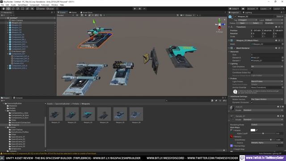
Task: Open the Window menu
Action: tap(55, 5)
